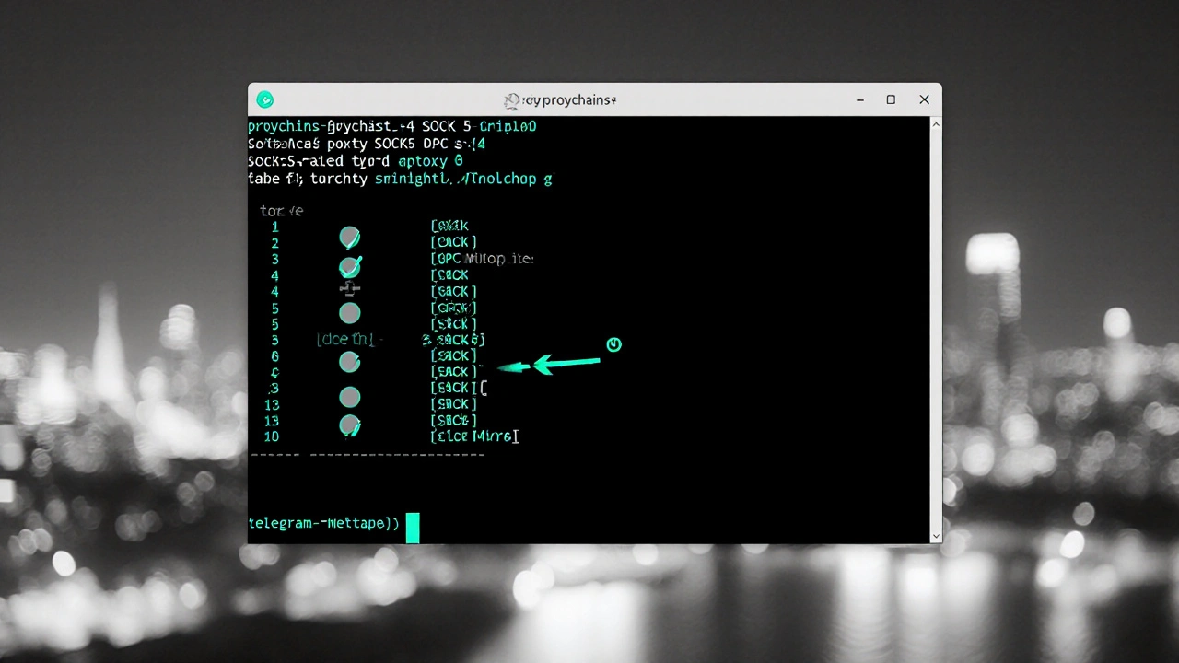Click the checked circle icon on row 3
The width and height of the screenshot is (1179, 663).
coord(349,267)
